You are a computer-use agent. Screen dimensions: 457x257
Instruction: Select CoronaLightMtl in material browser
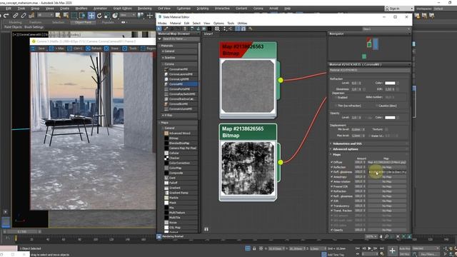(179, 79)
